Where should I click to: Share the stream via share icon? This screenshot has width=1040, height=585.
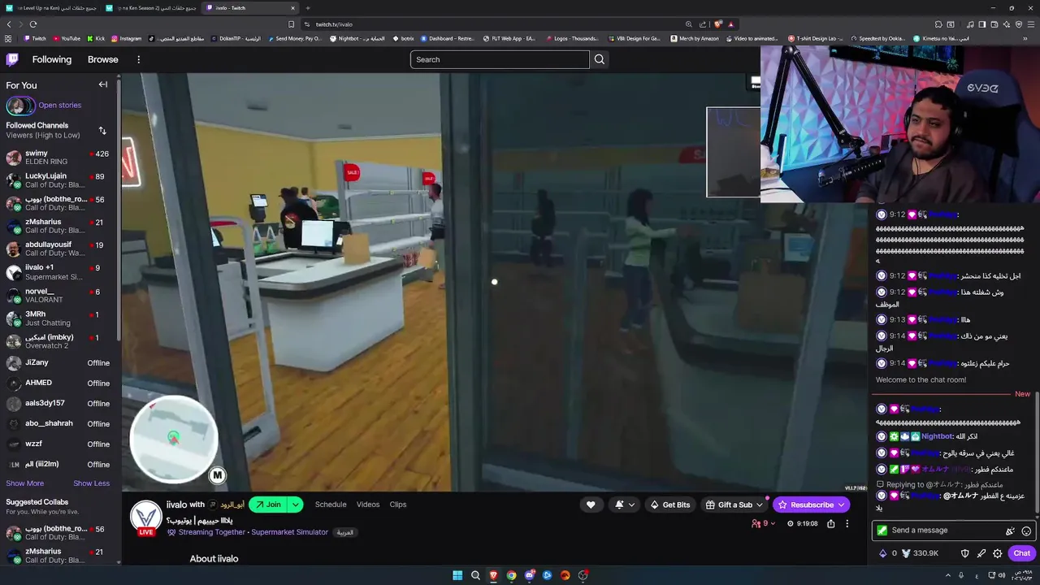(830, 524)
